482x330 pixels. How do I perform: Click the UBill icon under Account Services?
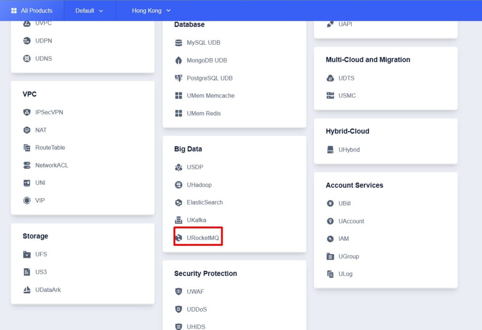click(330, 203)
